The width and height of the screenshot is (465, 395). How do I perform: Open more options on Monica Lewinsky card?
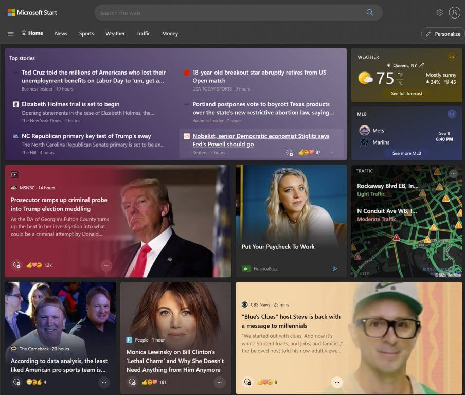click(x=219, y=382)
